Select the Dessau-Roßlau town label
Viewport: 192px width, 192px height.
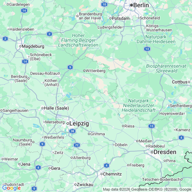[44, 73]
